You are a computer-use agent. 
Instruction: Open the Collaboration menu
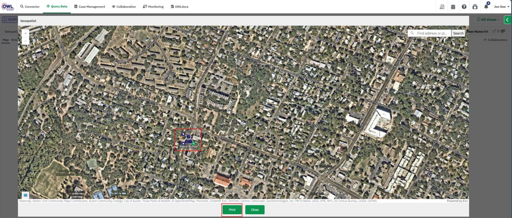[124, 7]
